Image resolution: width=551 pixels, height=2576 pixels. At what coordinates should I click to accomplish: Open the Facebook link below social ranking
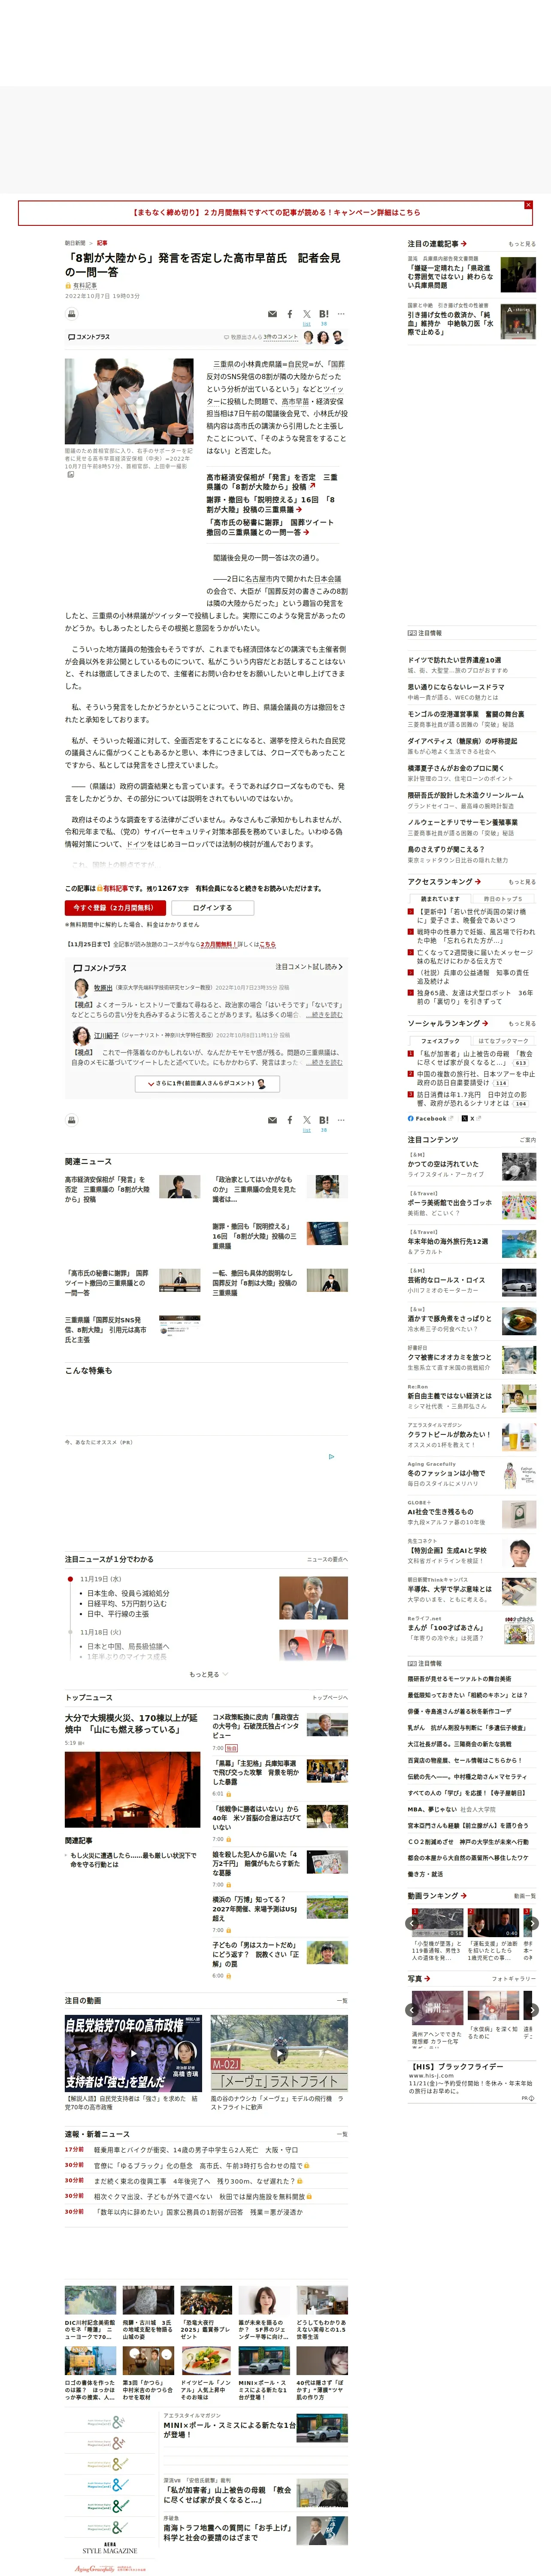point(430,1119)
